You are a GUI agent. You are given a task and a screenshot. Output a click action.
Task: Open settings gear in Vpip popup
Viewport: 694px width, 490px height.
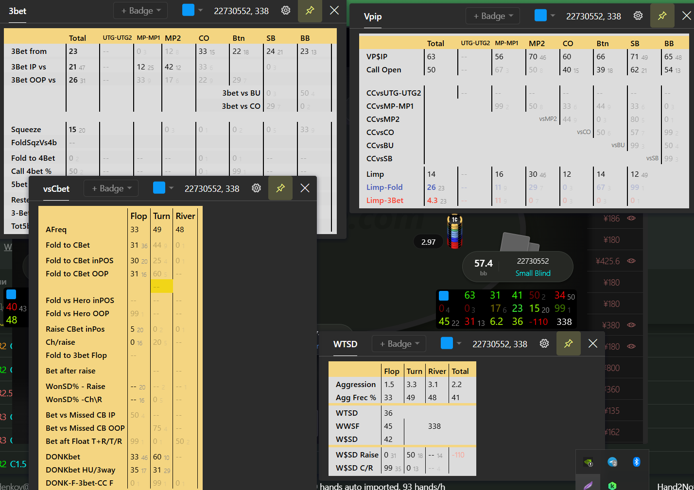pos(638,16)
